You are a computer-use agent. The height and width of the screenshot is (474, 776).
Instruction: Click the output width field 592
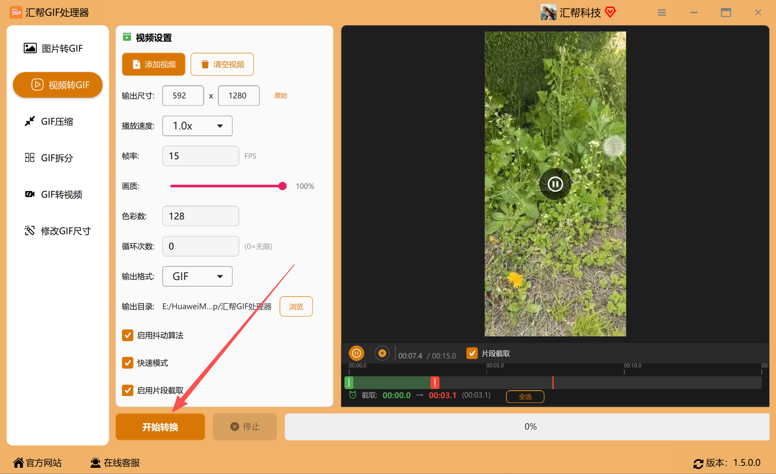tap(183, 96)
